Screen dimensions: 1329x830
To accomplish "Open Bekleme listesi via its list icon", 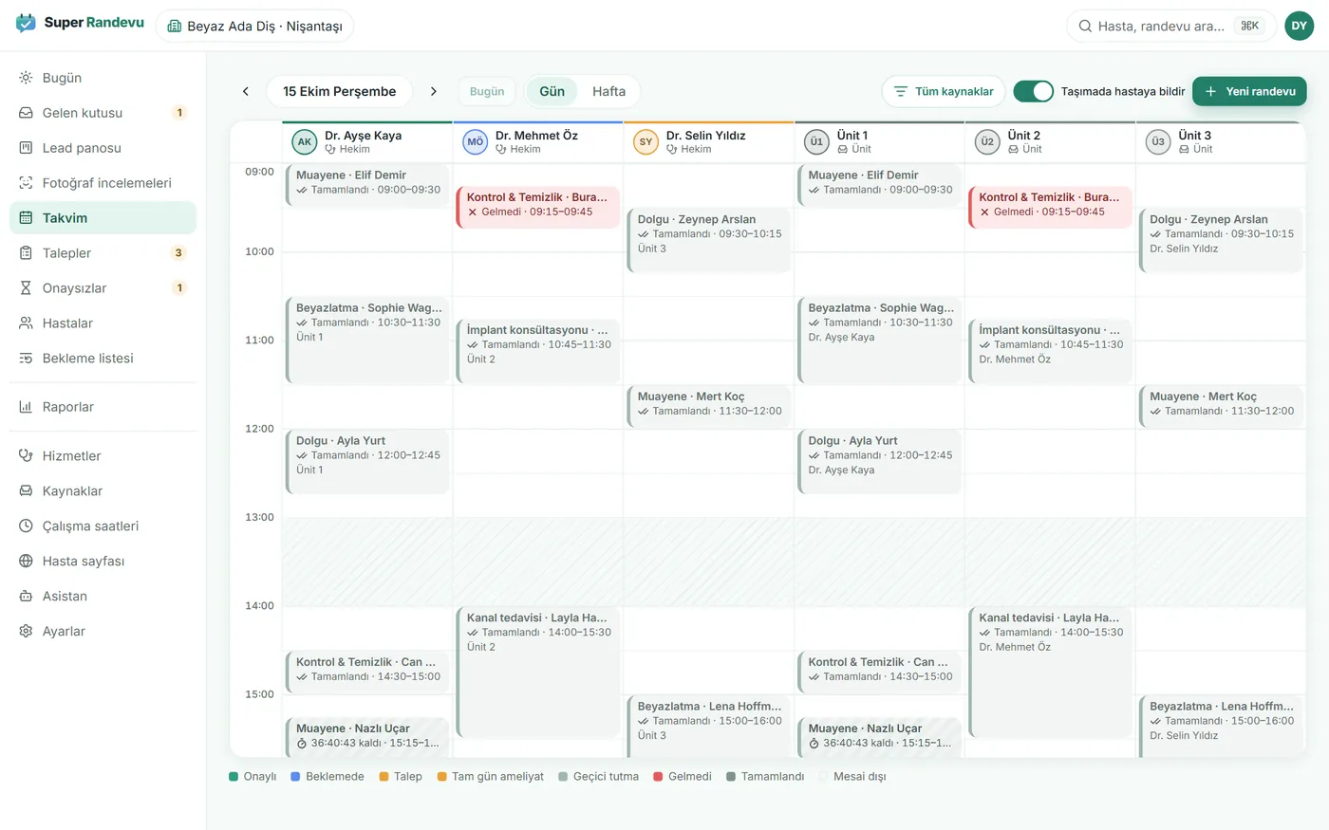I will point(26,359).
